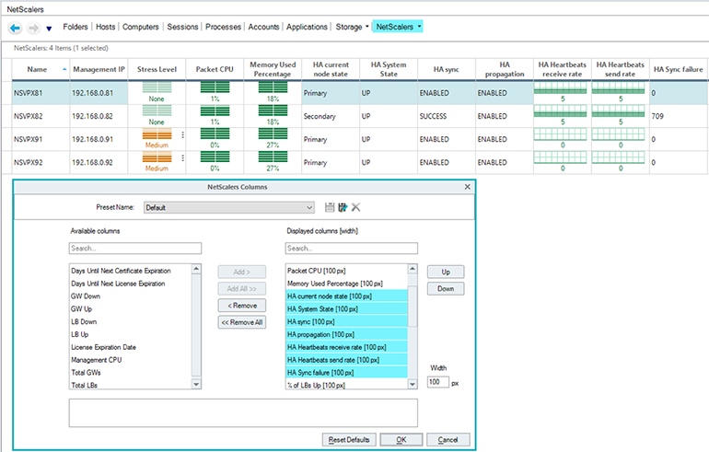Click the Available columns search field
This screenshot has height=452, width=709.
click(x=135, y=249)
